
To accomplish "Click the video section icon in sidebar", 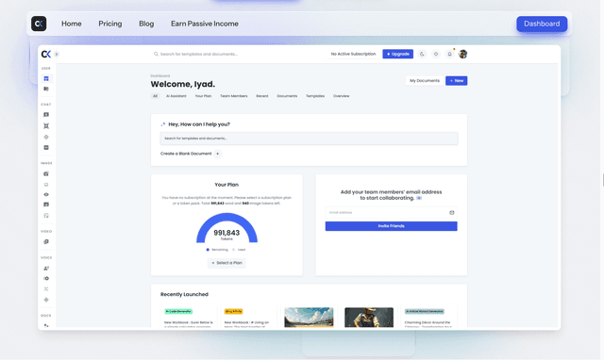I will 46,242.
